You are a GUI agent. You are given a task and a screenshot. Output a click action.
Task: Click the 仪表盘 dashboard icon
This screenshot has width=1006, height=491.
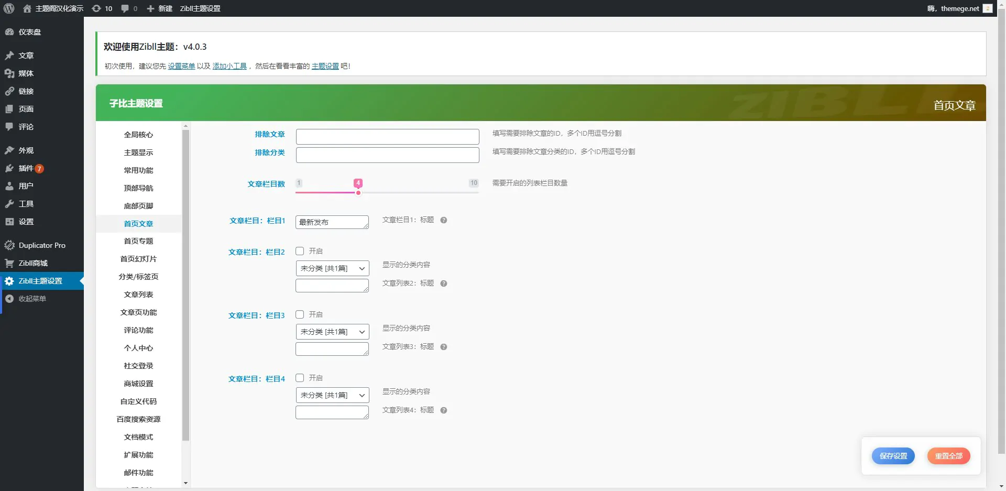coord(9,32)
